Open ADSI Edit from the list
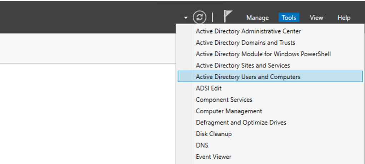365x164 pixels. [209, 88]
